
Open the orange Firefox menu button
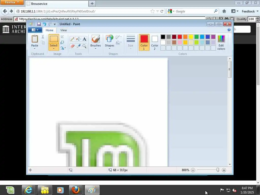(x=12, y=2)
